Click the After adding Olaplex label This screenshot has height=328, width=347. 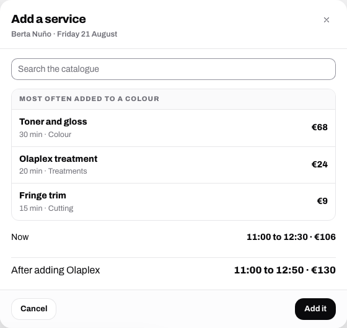point(56,270)
